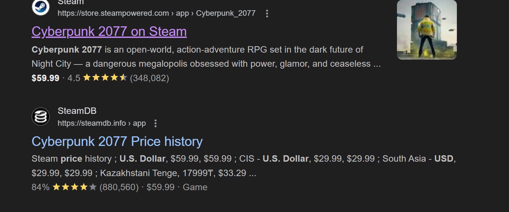
Task: Click the SteamDB logo favicon
Action: coord(41,116)
